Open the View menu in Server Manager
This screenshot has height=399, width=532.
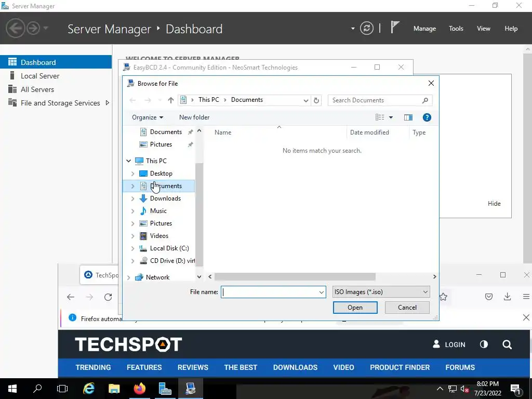pos(483,29)
